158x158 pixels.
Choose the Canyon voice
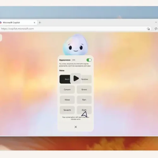point(67,89)
